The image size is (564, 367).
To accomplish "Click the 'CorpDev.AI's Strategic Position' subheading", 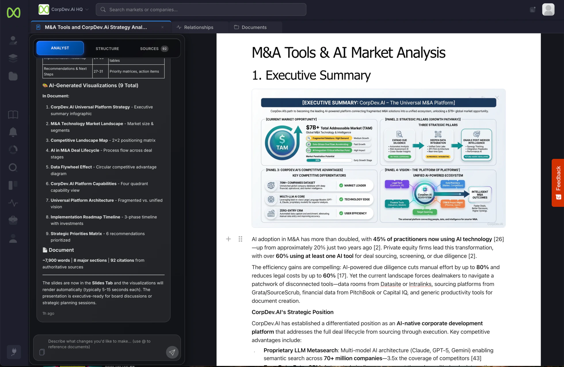I will coord(292,312).
